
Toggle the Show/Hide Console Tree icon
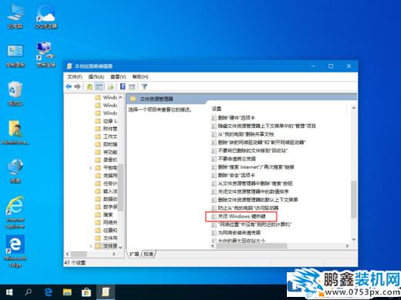[x=99, y=86]
